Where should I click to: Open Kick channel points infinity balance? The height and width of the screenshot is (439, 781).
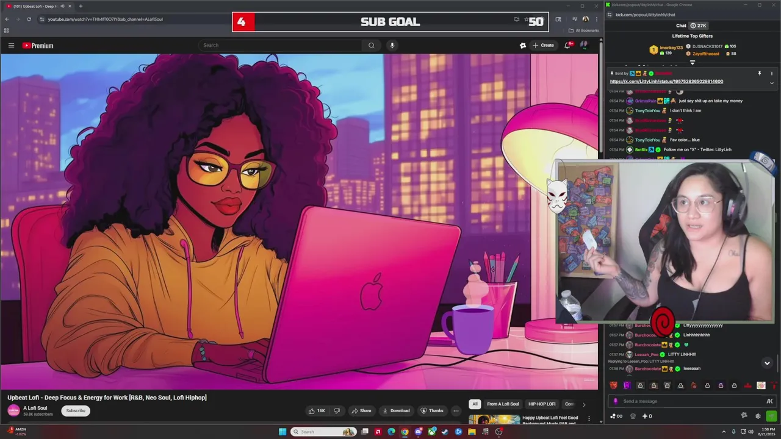pyautogui.click(x=616, y=416)
